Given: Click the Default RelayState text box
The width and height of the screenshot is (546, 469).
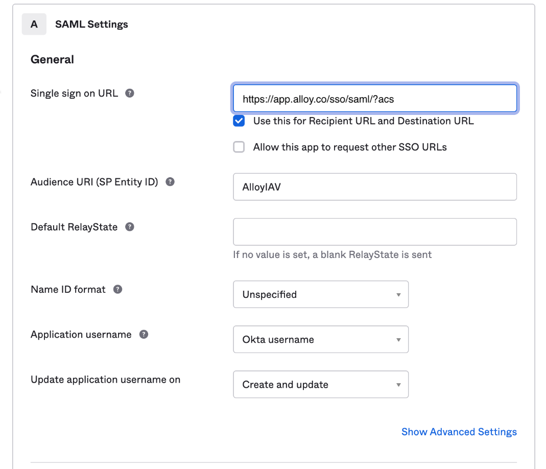Looking at the screenshot, I should pyautogui.click(x=375, y=232).
